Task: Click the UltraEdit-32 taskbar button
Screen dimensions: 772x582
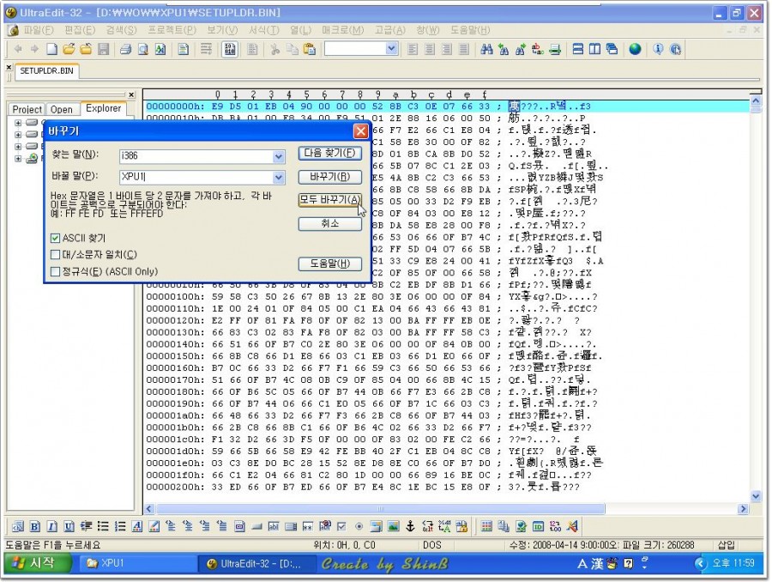Action: (256, 563)
